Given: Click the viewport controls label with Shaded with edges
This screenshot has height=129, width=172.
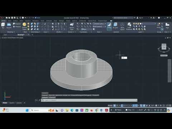Looking at the screenshot, I should tap(13, 38).
